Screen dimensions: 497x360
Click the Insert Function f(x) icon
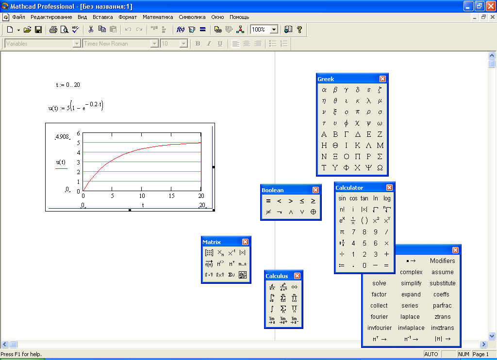pos(181,30)
